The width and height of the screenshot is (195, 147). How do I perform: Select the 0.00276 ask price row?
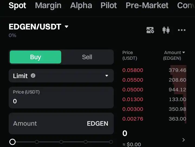154,119
